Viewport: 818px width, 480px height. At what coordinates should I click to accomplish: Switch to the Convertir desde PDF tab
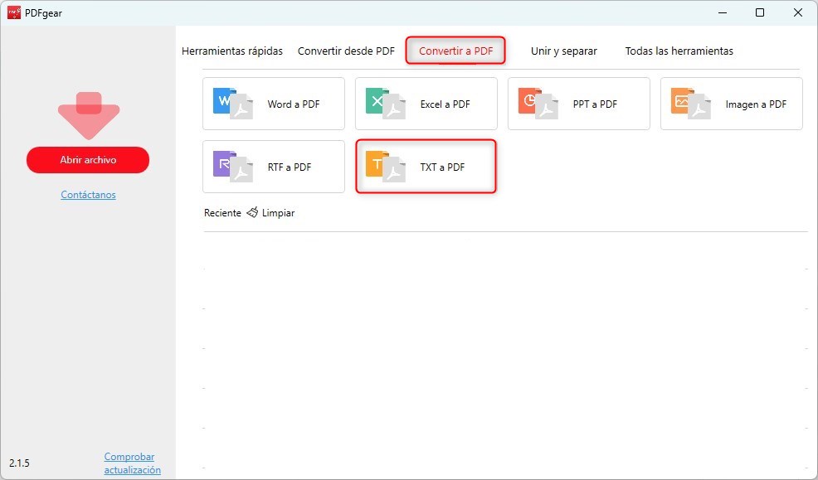pyautogui.click(x=346, y=51)
